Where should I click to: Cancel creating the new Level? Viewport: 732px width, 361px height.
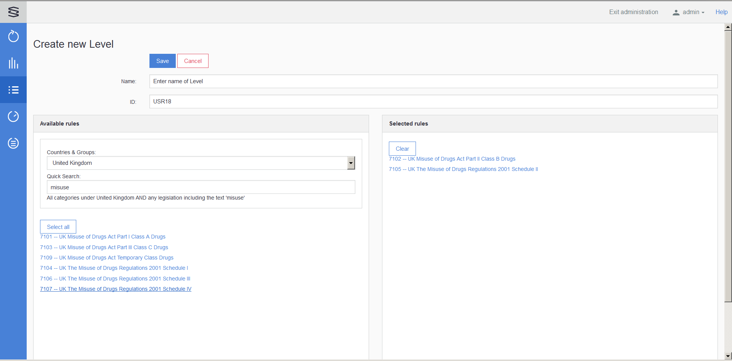click(x=193, y=61)
